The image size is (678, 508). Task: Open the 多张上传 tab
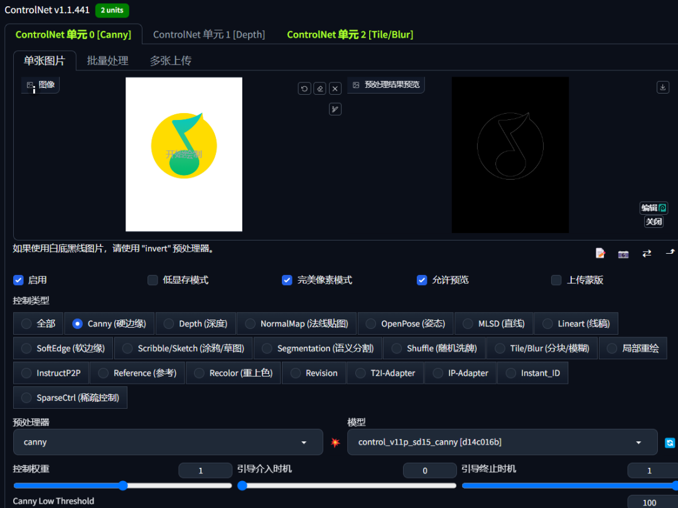pyautogui.click(x=171, y=60)
